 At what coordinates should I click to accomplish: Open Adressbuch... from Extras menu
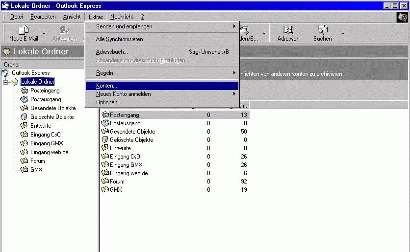point(162,52)
